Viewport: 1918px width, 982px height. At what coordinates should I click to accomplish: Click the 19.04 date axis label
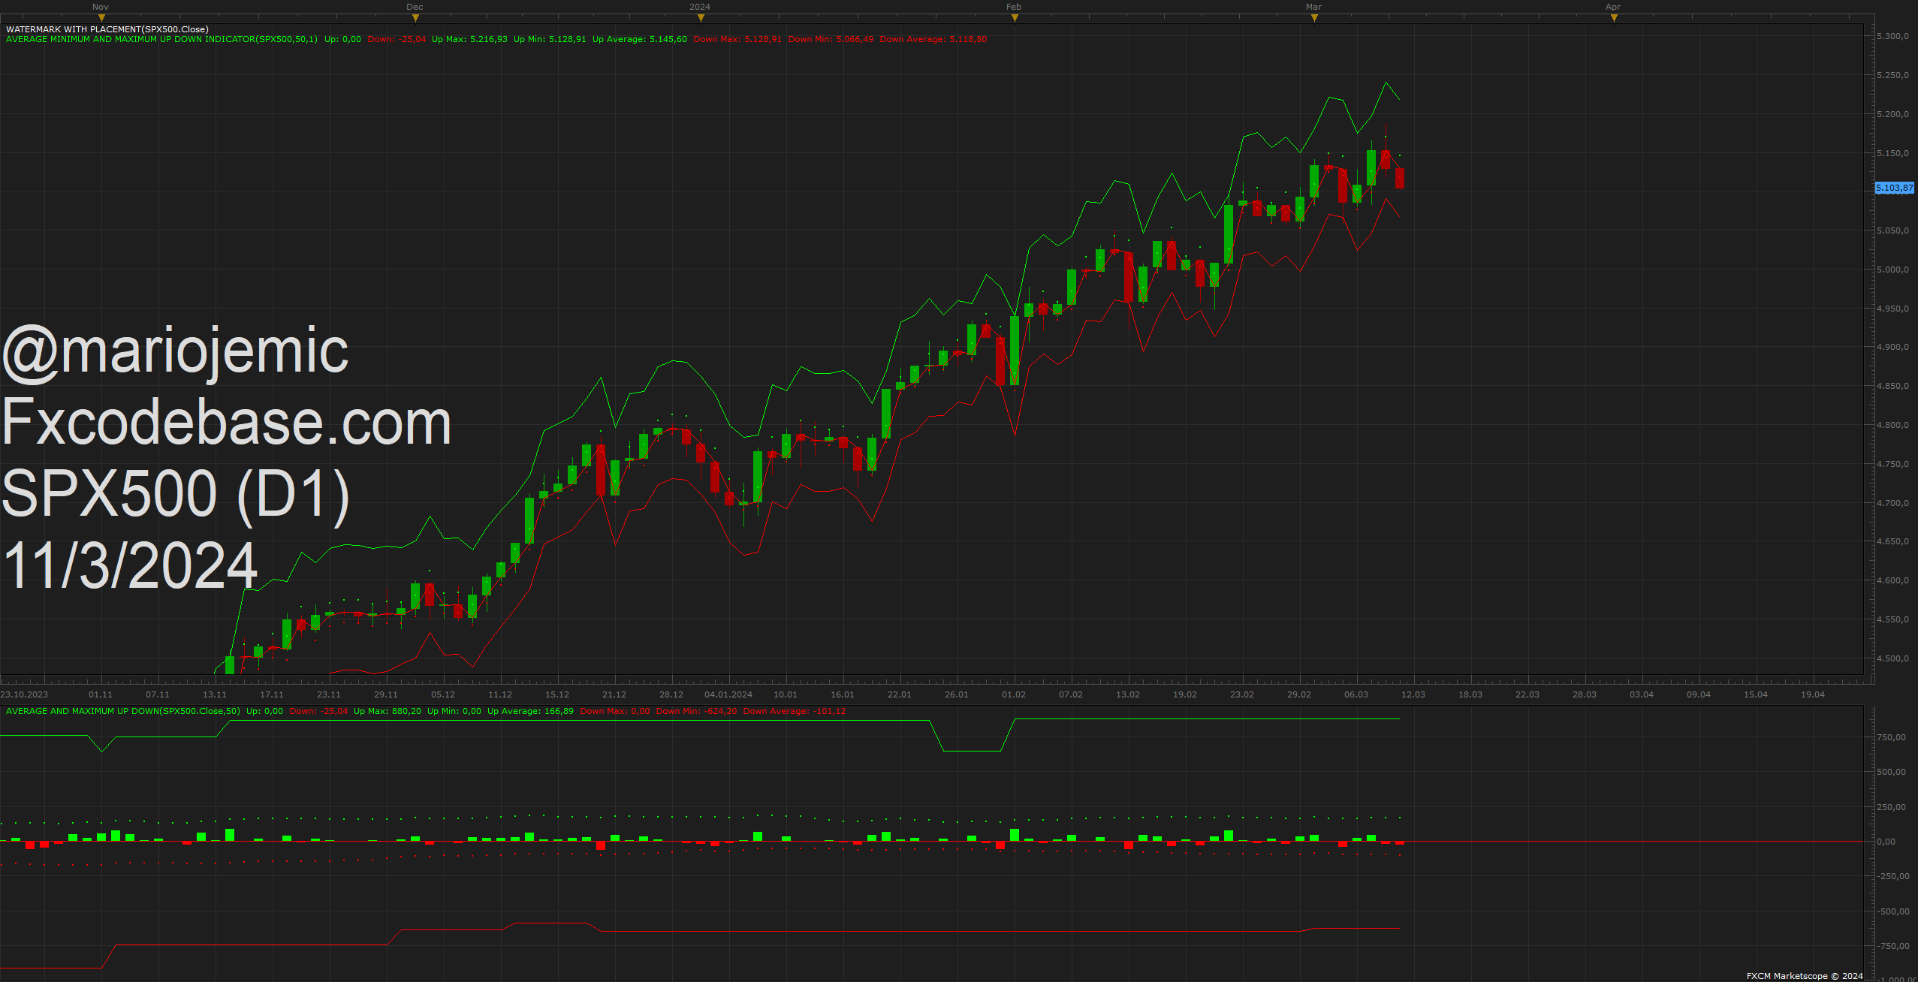[x=1813, y=694]
